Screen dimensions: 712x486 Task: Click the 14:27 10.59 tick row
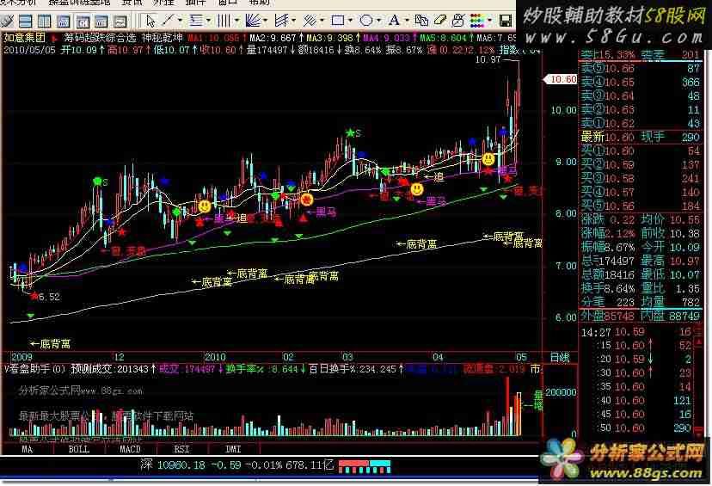click(x=635, y=332)
